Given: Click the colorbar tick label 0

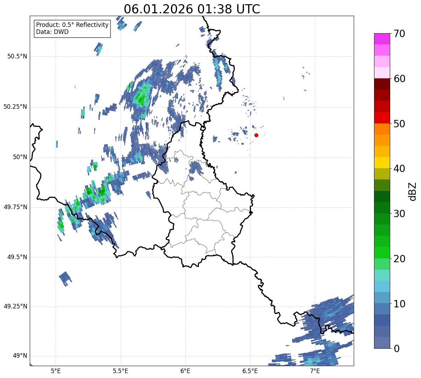Looking at the screenshot, I should [397, 349].
